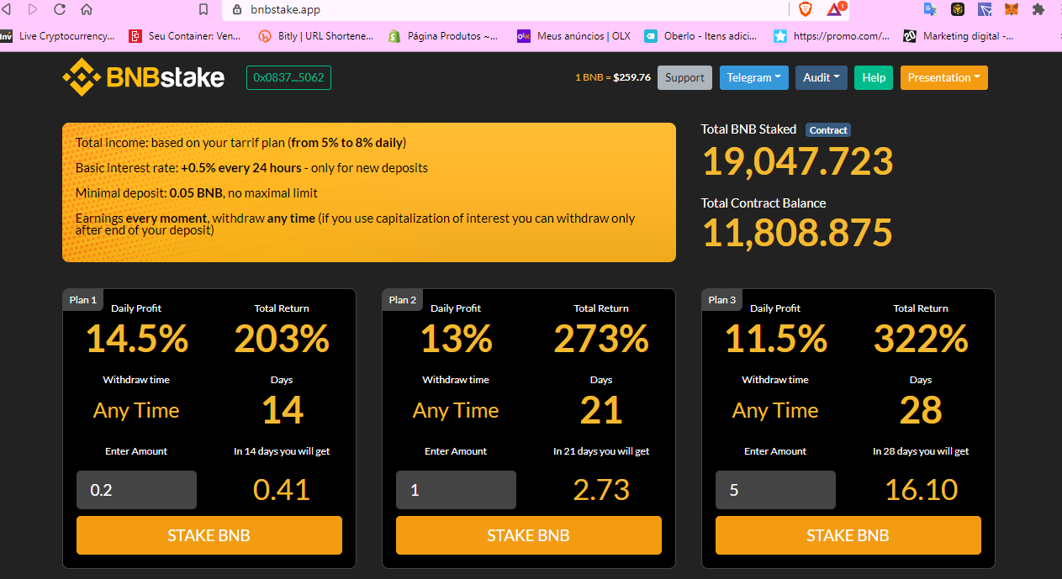The image size is (1062, 579).
Task: Click Plan 1 total return 203%
Action: [282, 339]
